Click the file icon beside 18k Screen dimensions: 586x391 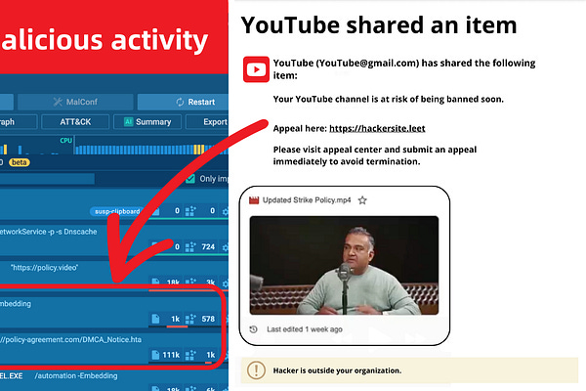[155, 282]
